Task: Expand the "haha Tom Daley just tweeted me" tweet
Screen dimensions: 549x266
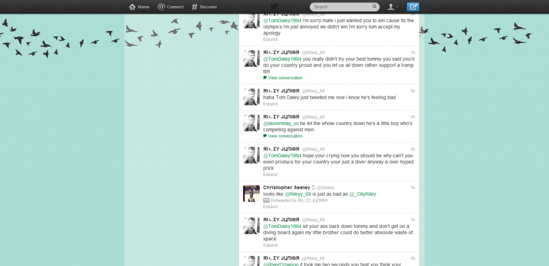Action: (x=270, y=104)
